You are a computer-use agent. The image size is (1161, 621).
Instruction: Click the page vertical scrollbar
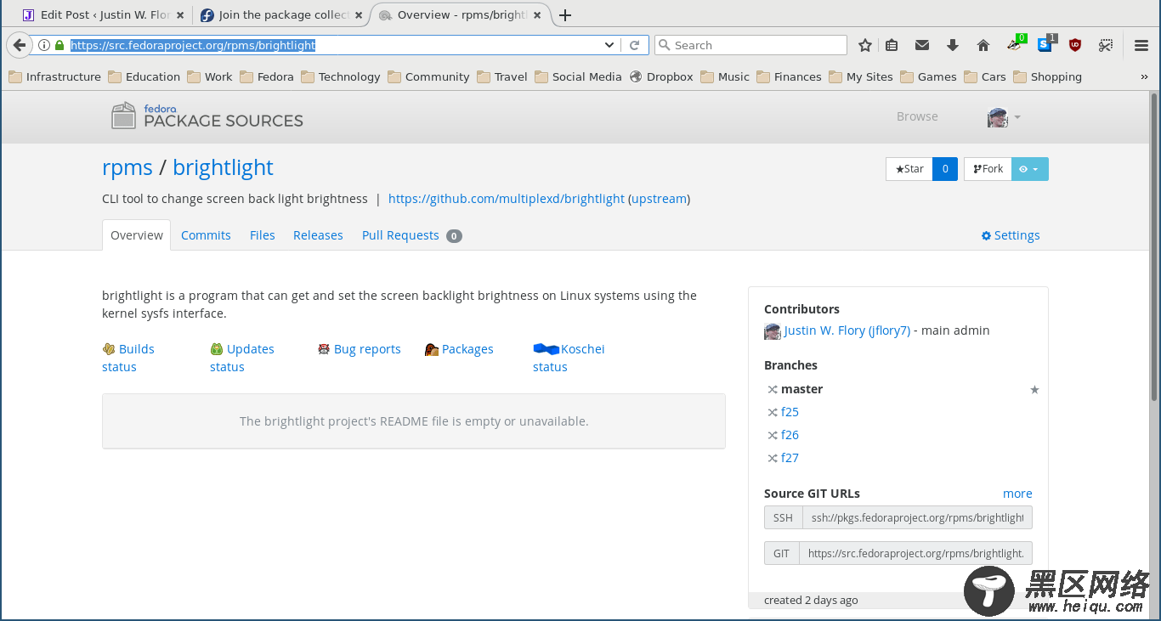pos(1155,246)
